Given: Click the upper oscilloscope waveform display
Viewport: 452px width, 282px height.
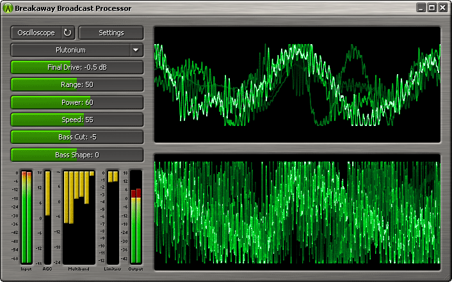Looking at the screenshot, I should click(x=297, y=84).
